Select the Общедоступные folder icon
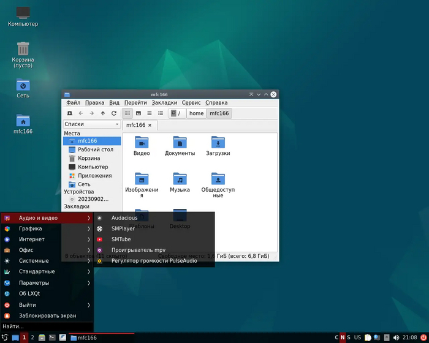Image resolution: width=429 pixels, height=343 pixels. [218, 179]
